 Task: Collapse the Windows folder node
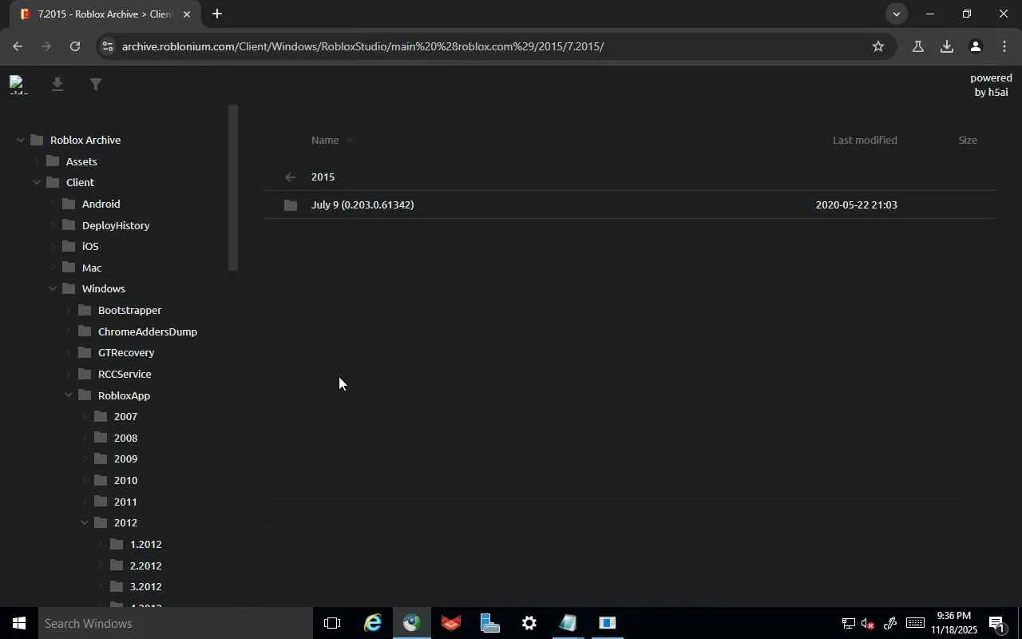coord(52,289)
